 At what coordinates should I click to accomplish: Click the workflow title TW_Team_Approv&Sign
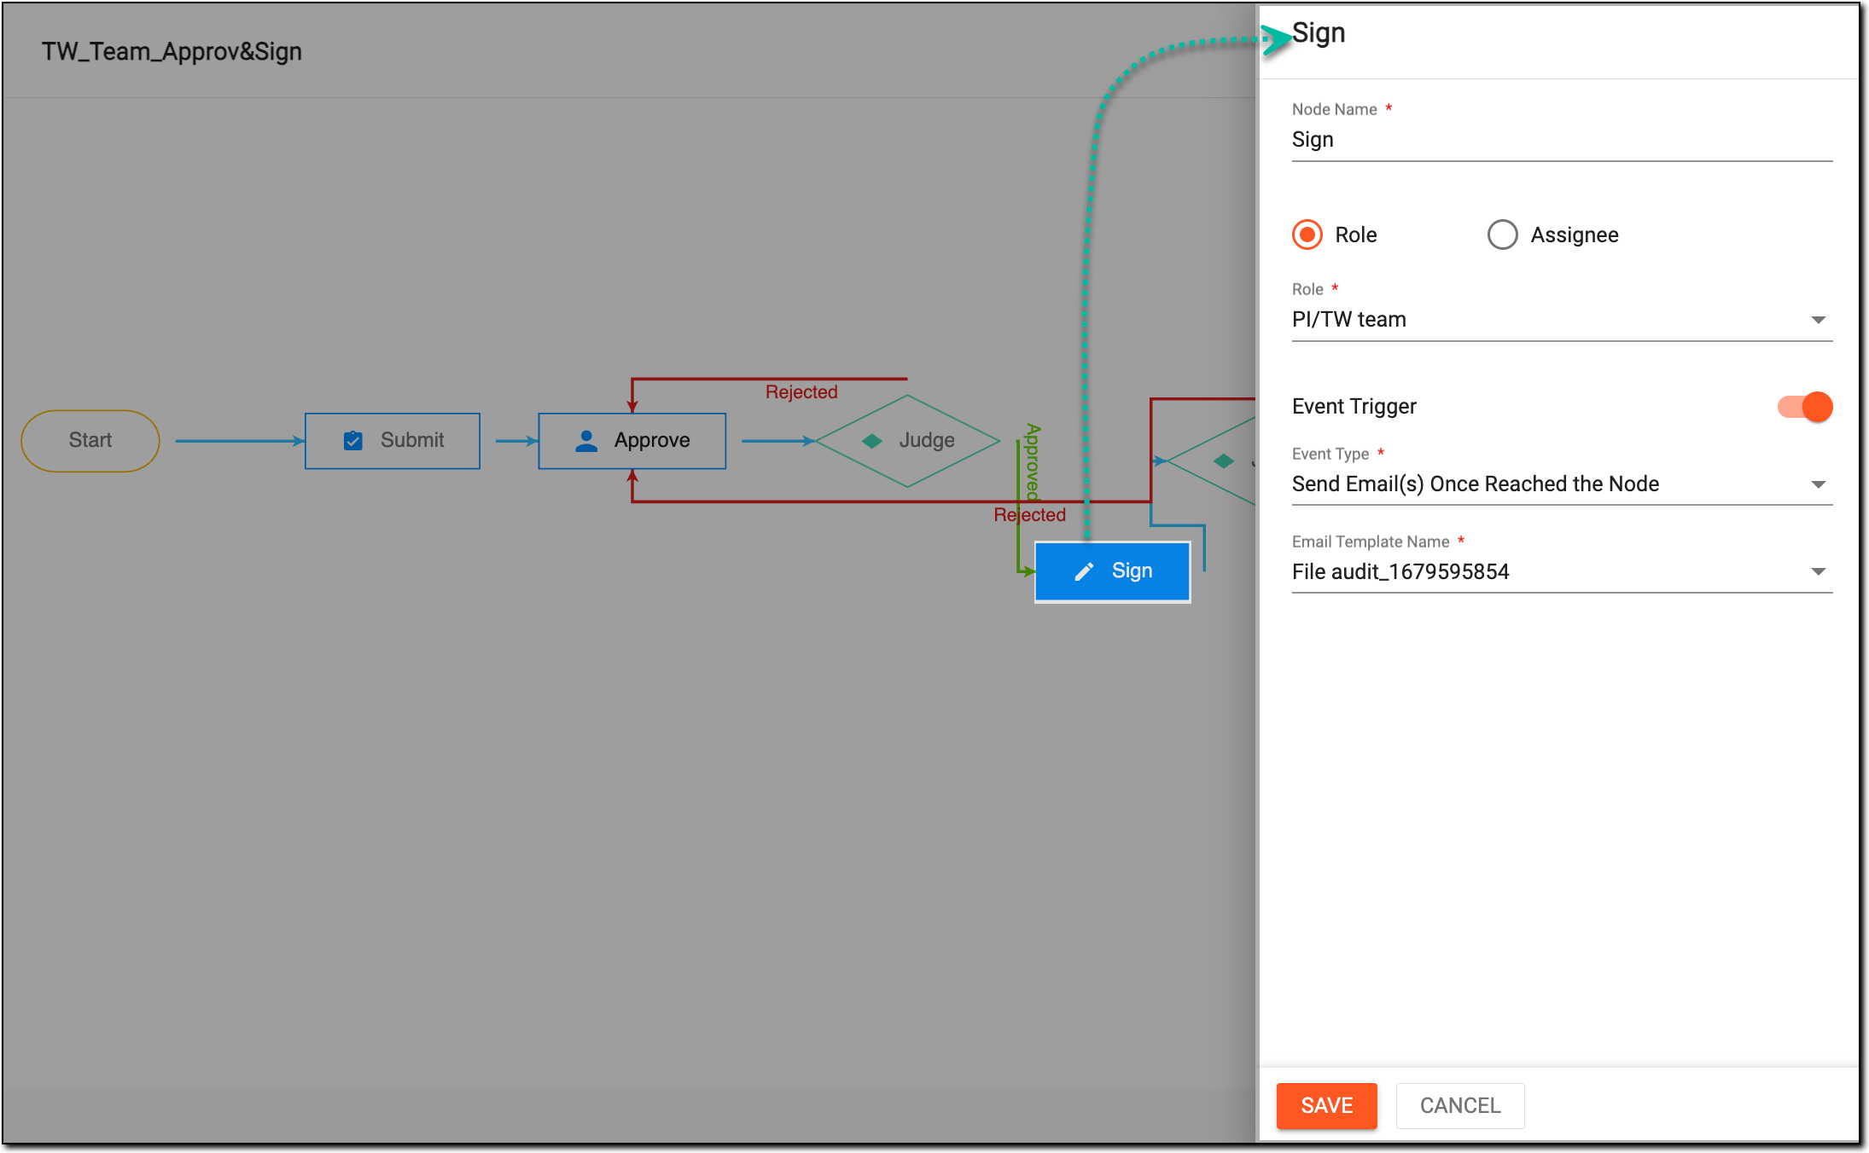tap(172, 51)
